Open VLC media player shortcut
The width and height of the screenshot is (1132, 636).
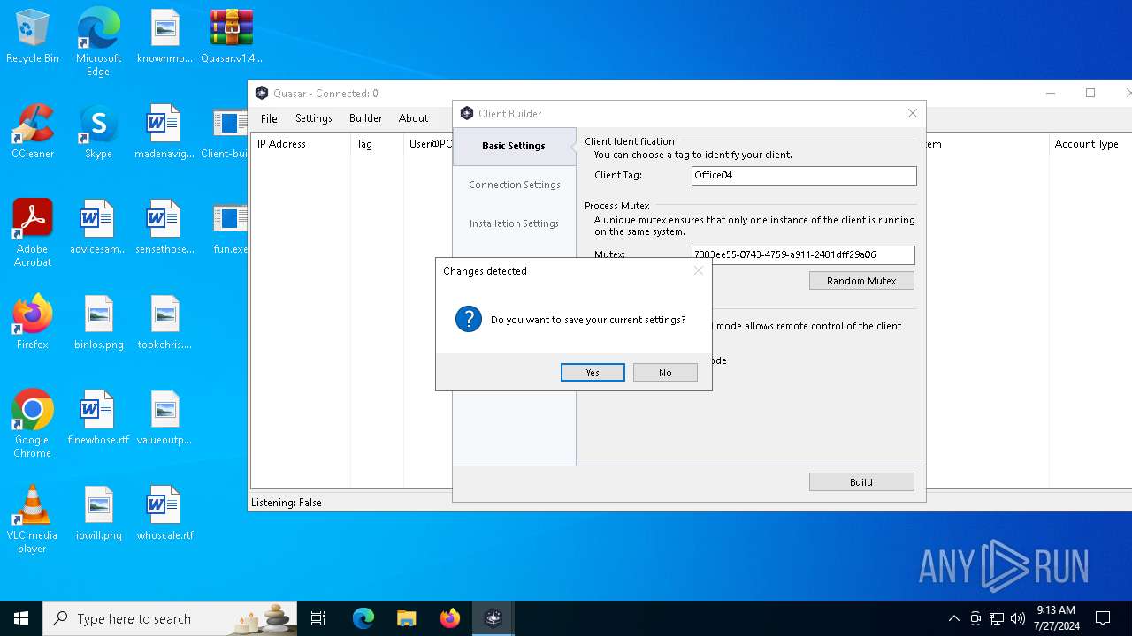[x=33, y=519]
